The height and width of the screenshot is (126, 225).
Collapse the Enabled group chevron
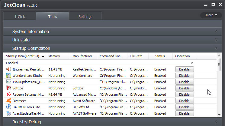(192, 63)
